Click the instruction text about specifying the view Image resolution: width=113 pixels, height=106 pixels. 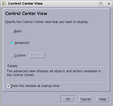[x=47, y=22]
